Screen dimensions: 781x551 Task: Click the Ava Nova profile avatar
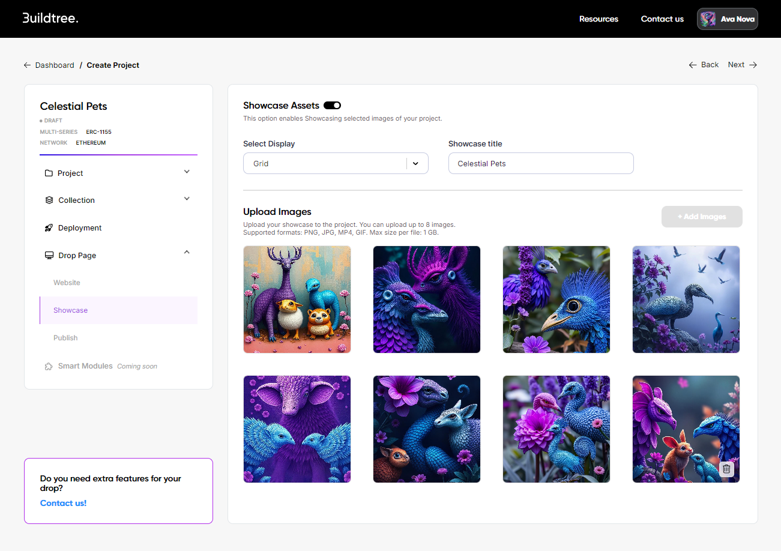[709, 19]
